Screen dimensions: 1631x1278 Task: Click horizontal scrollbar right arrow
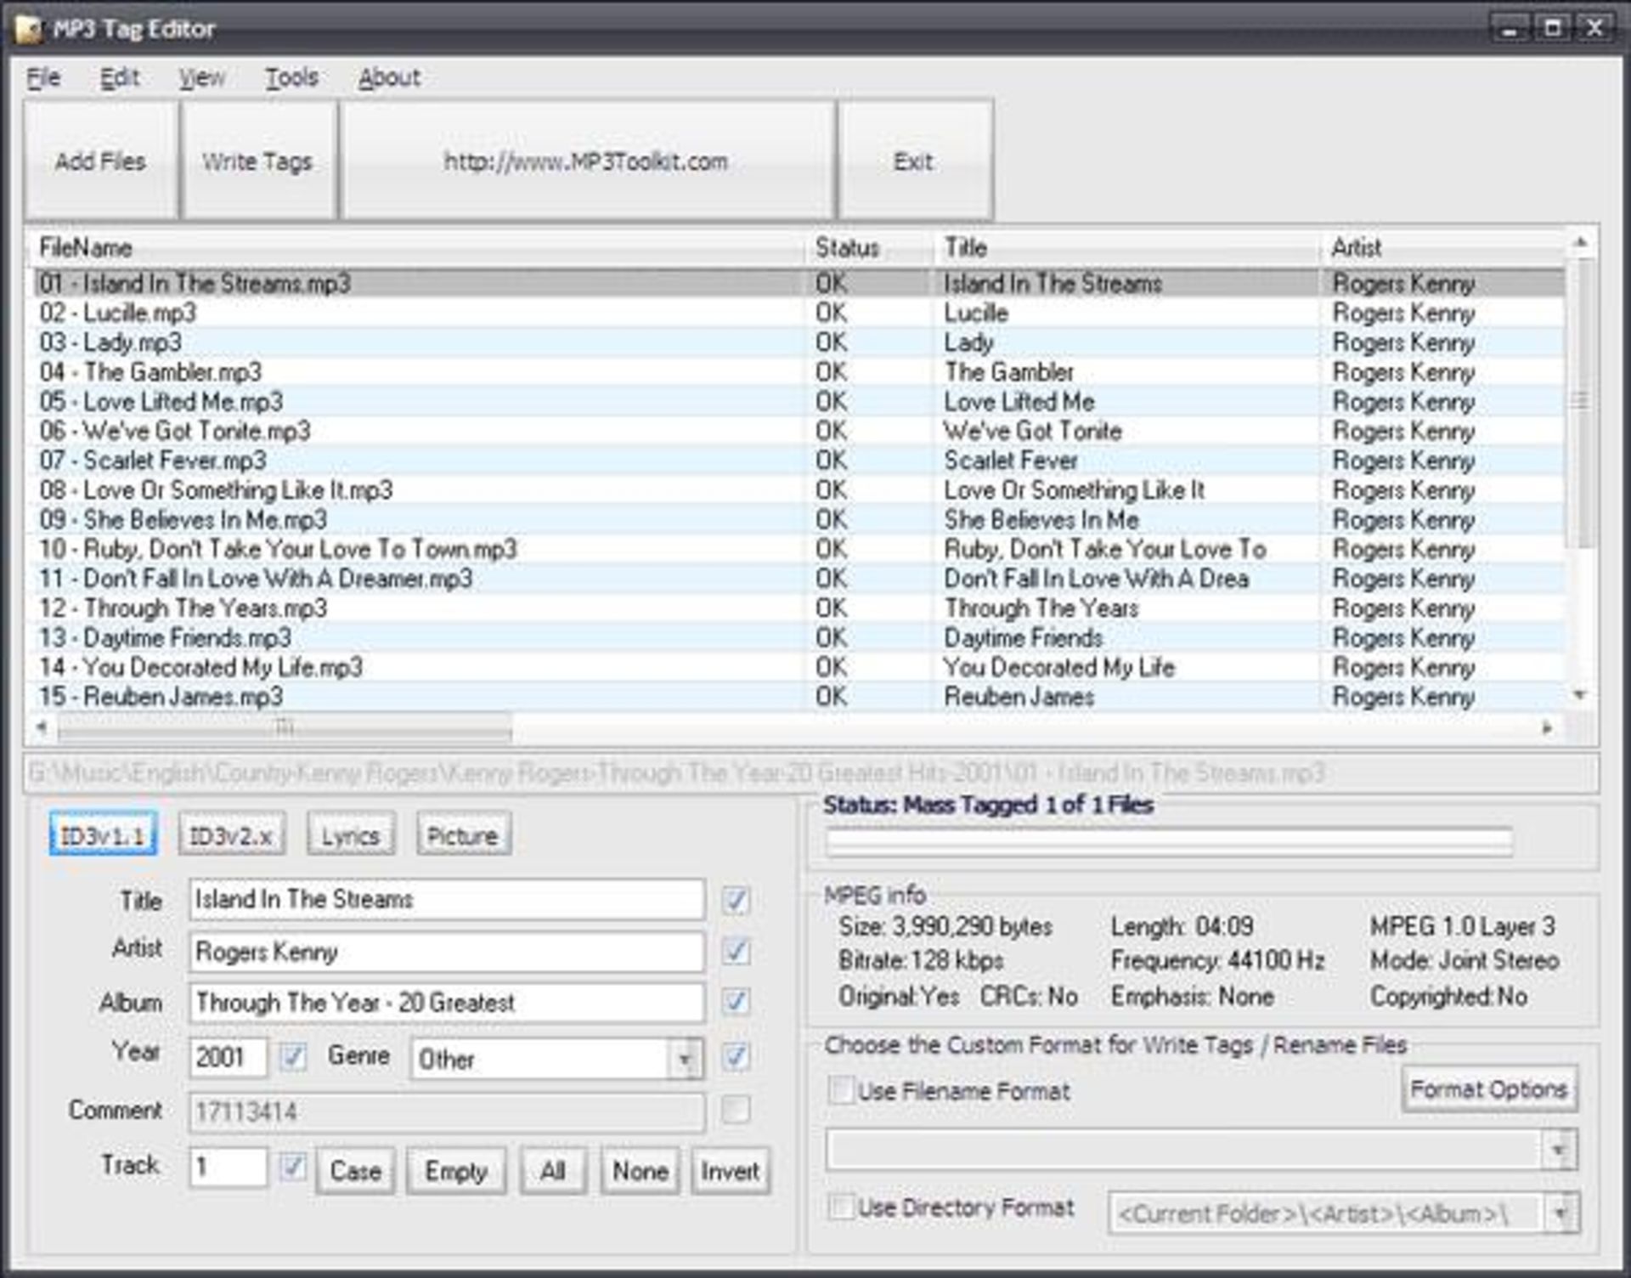point(1547,727)
